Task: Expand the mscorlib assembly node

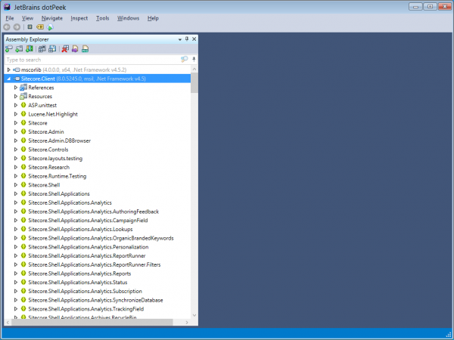Action: [8, 70]
